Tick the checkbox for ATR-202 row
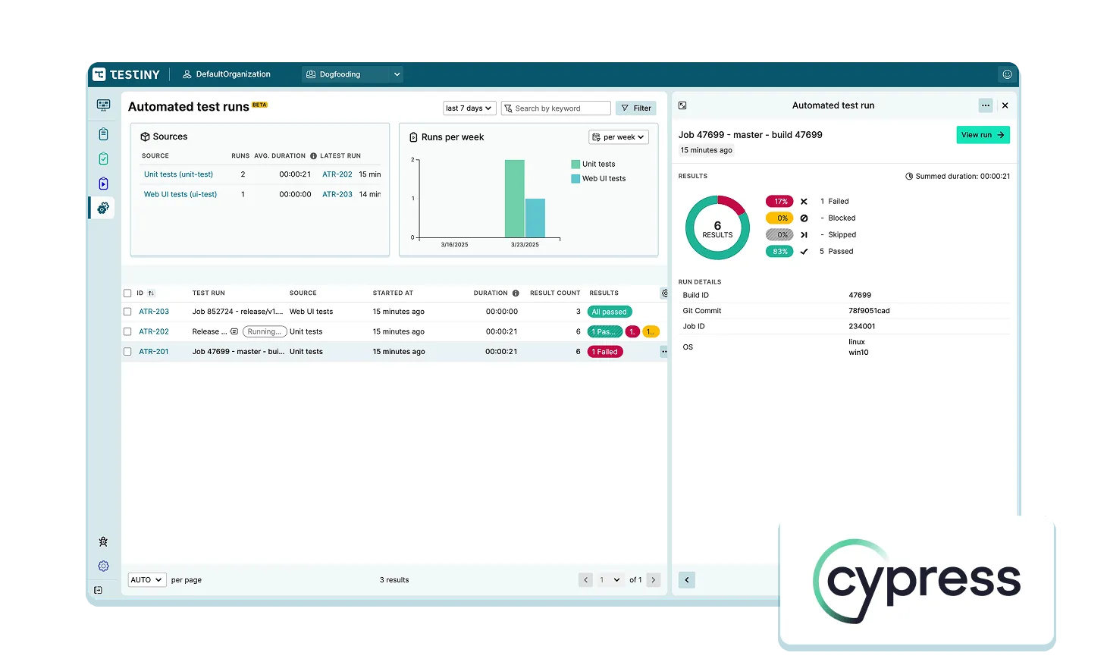 point(127,331)
